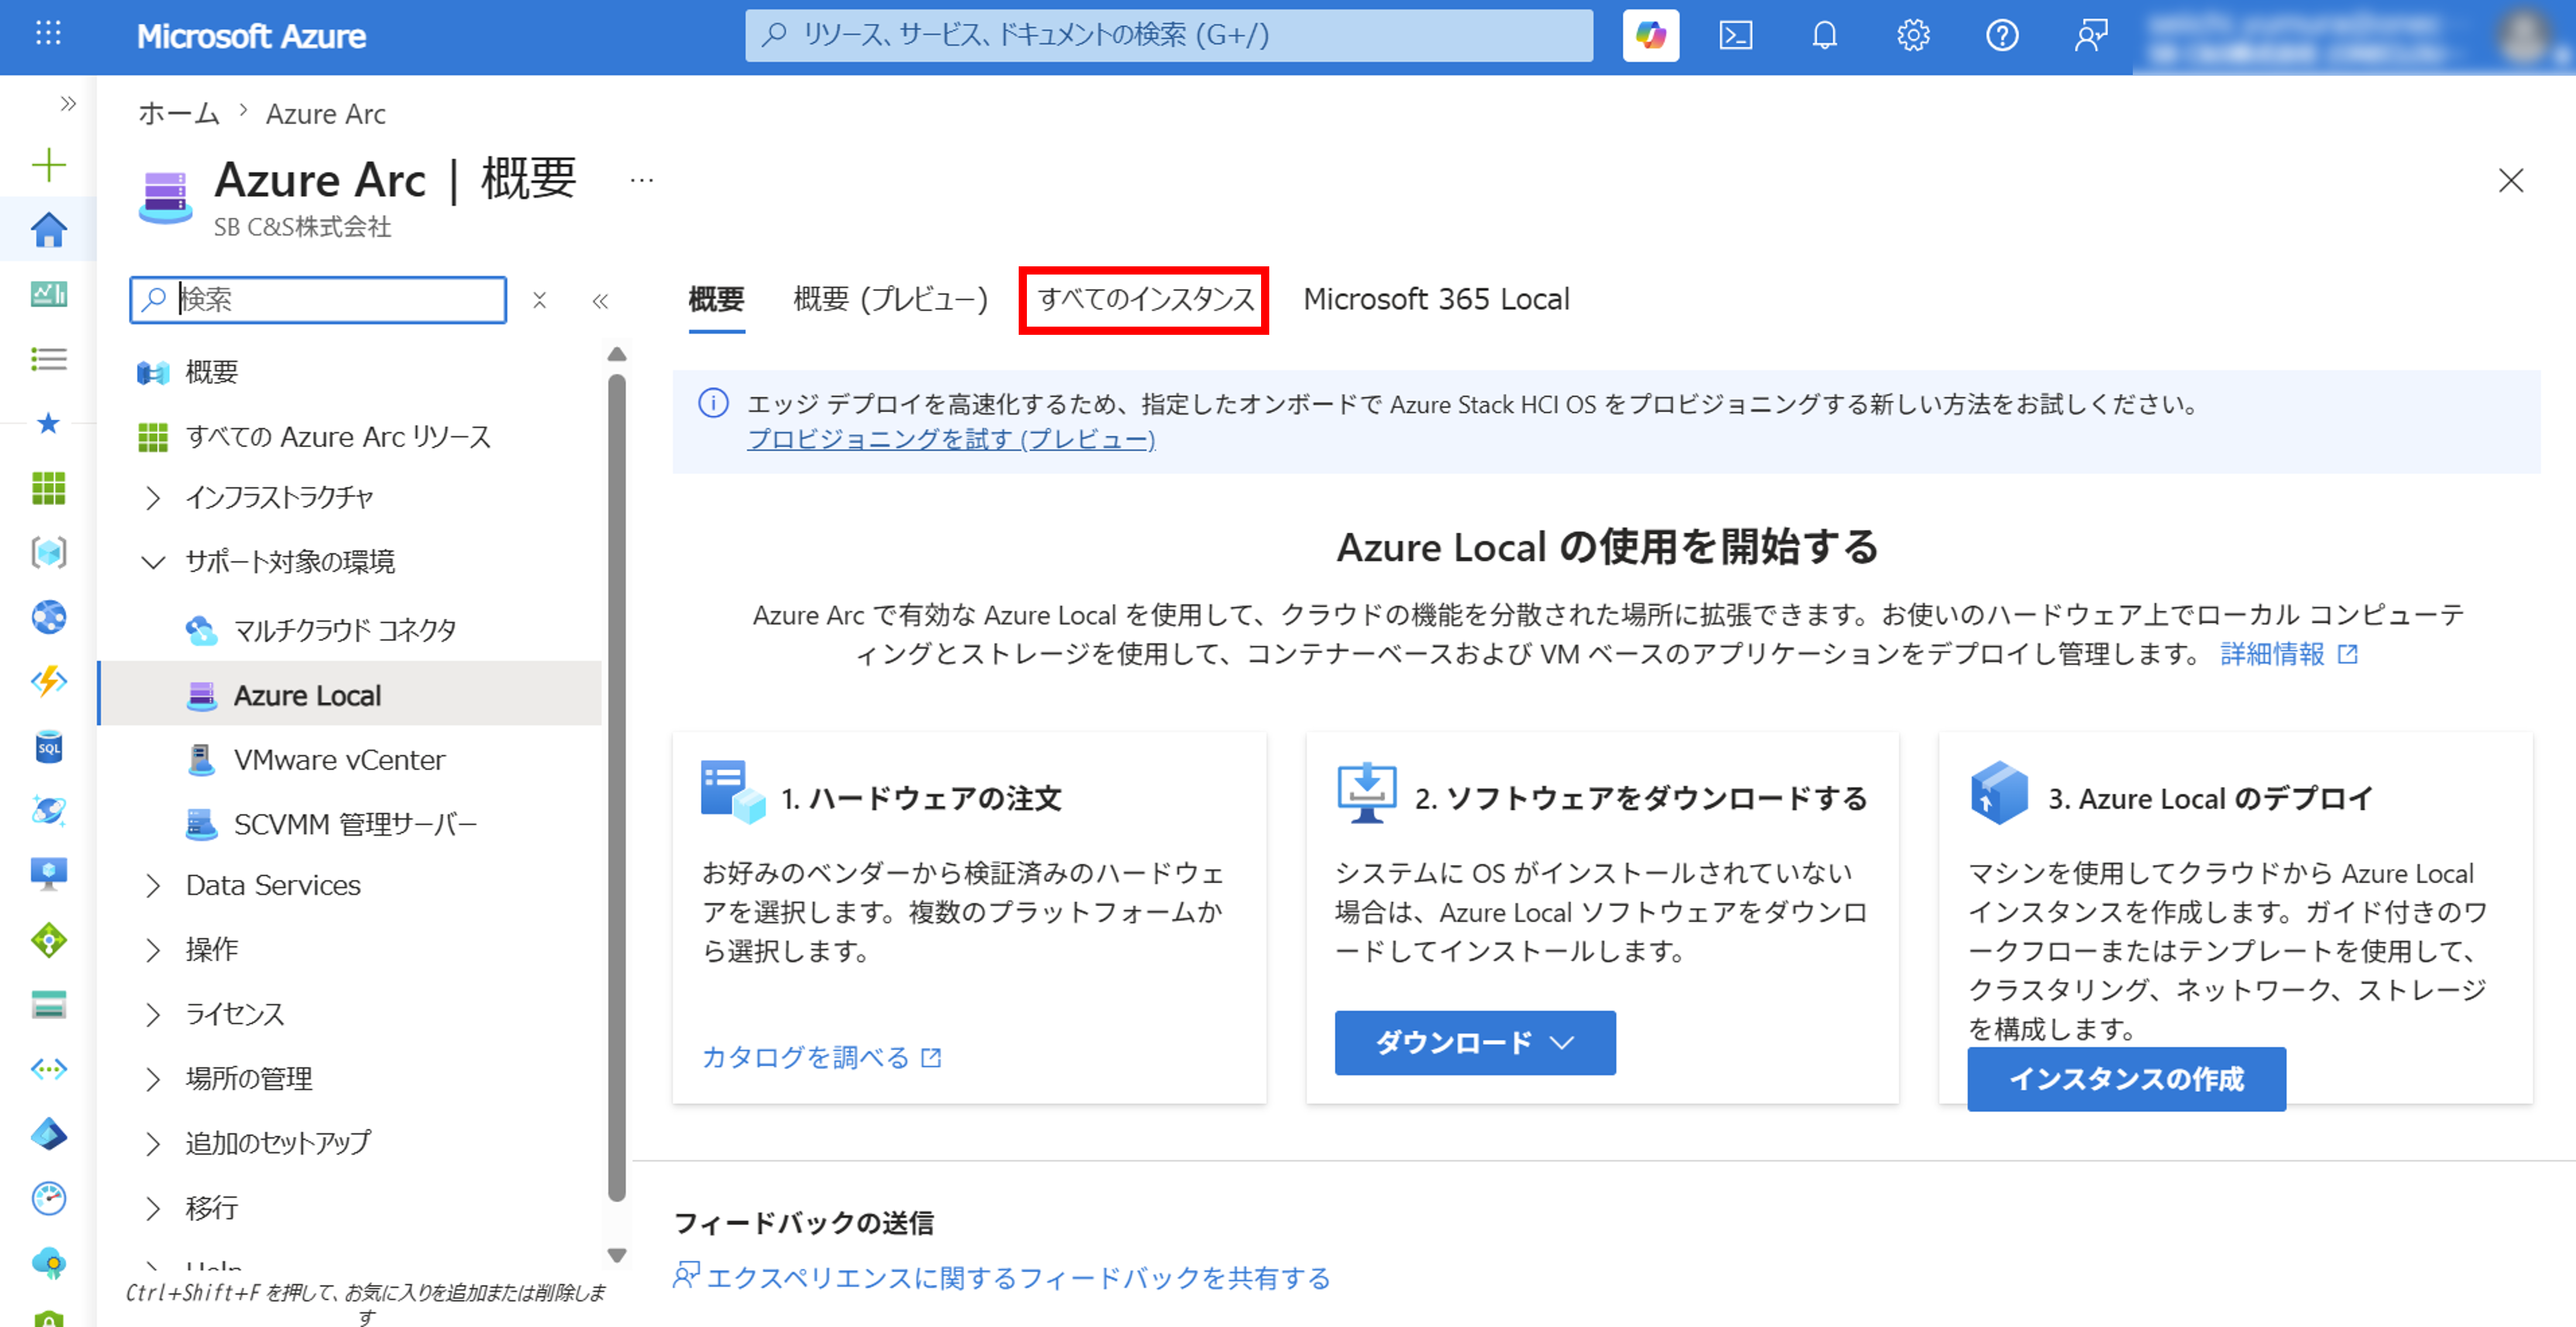The width and height of the screenshot is (2576, 1327).
Task: Open Resource groups cube icon in sidebar
Action: [x=48, y=553]
